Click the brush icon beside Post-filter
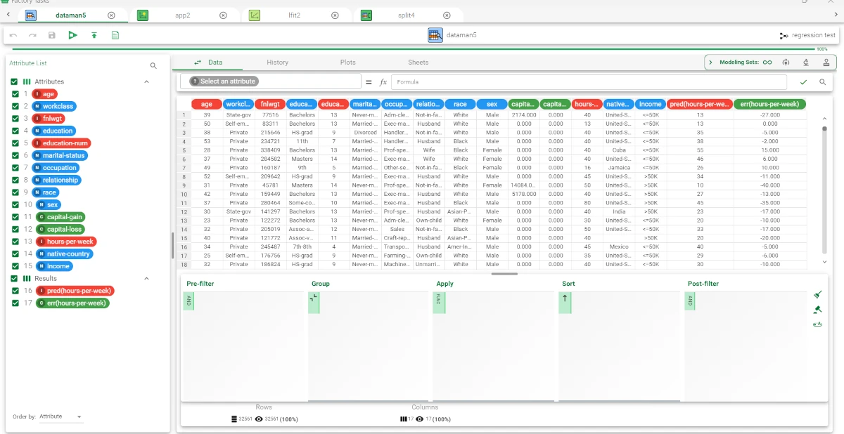The width and height of the screenshot is (844, 434). [817, 310]
